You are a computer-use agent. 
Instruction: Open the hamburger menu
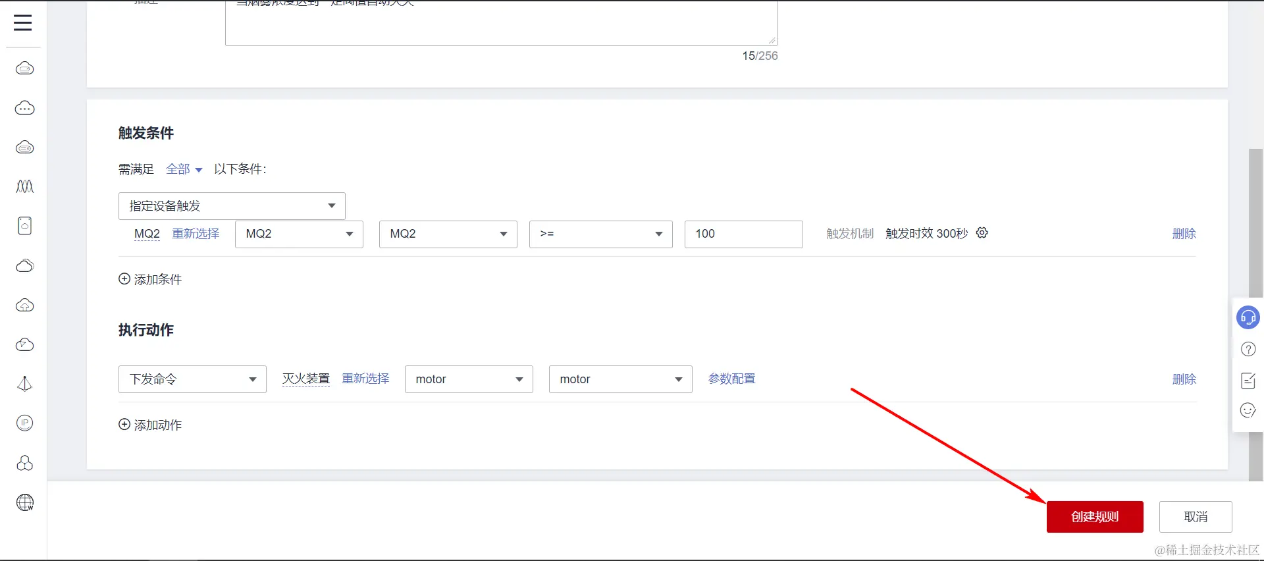[x=23, y=23]
